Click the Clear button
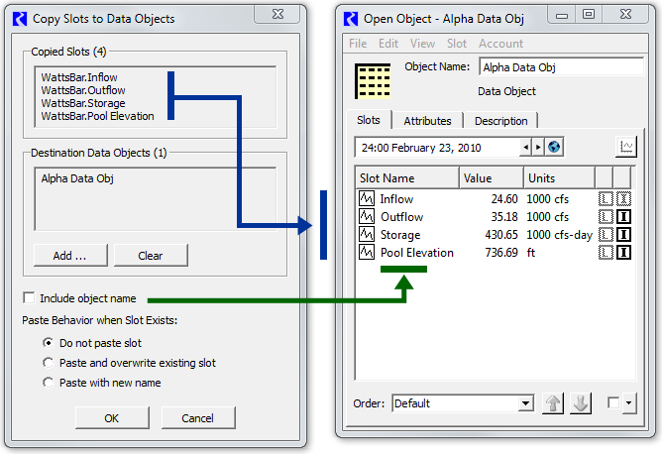The height and width of the screenshot is (454, 662). (151, 255)
